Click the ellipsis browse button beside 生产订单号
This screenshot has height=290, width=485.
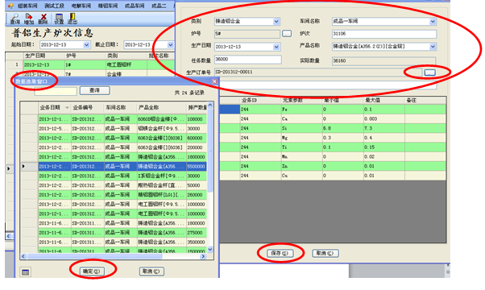[x=429, y=72]
